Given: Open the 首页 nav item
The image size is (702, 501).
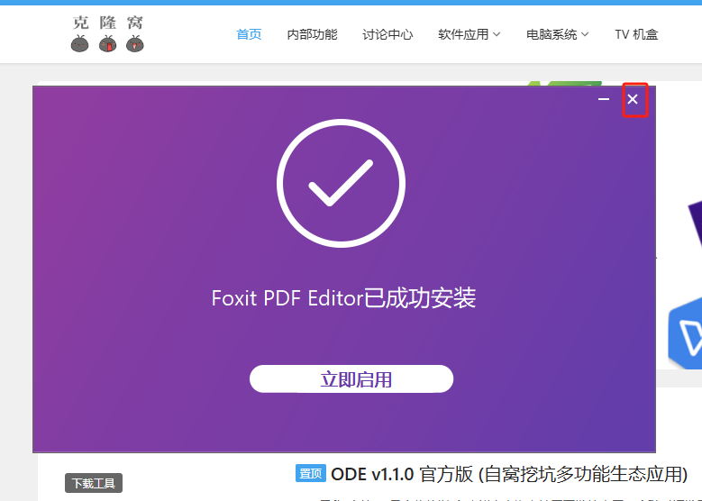Looking at the screenshot, I should click(249, 34).
